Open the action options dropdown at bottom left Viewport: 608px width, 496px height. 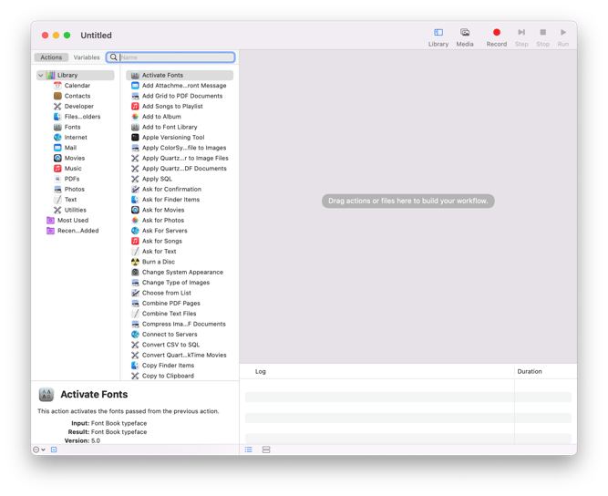39,449
